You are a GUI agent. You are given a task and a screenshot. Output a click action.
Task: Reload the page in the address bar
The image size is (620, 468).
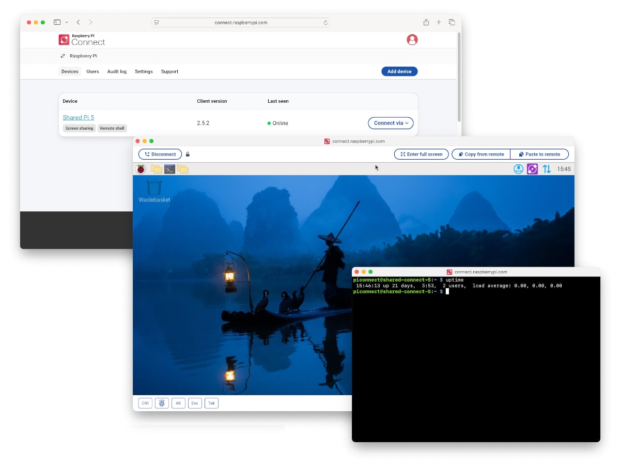pyautogui.click(x=326, y=23)
